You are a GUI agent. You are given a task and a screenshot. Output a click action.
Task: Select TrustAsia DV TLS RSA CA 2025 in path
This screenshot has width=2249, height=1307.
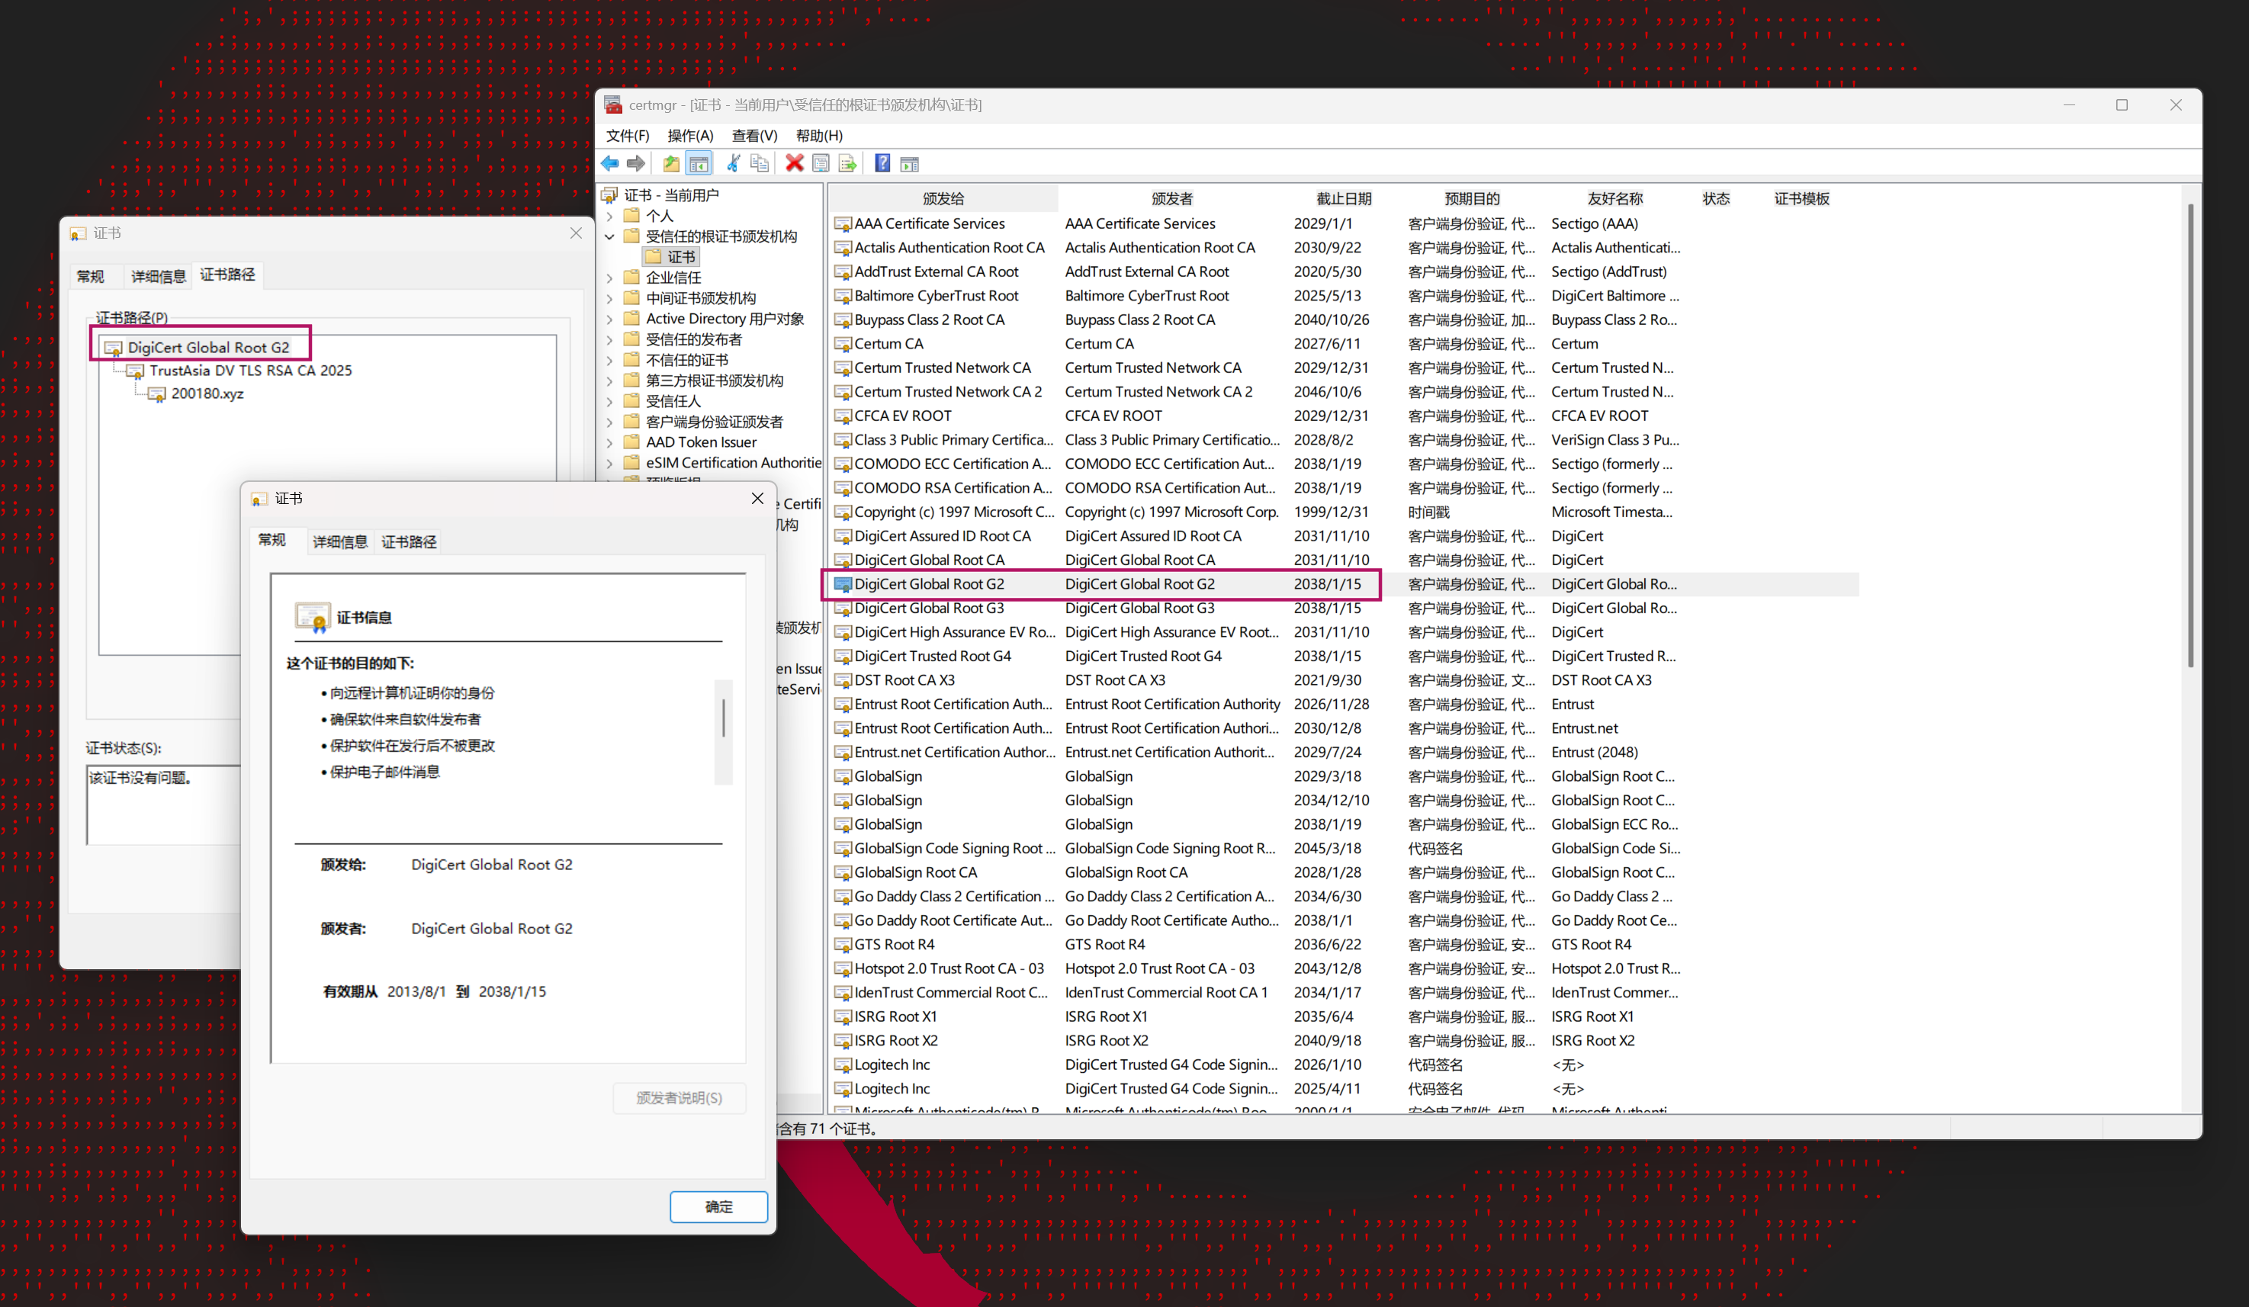point(250,371)
